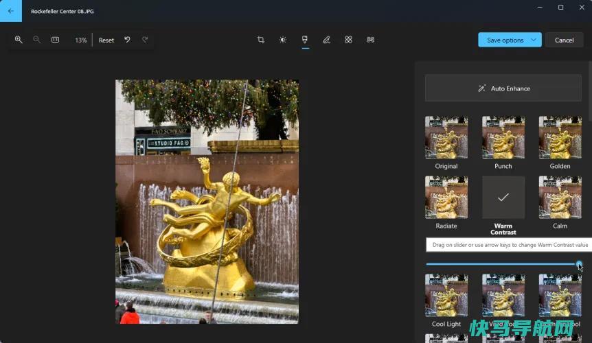Open the Markup pen tool
The image size is (592, 343).
[x=327, y=40]
